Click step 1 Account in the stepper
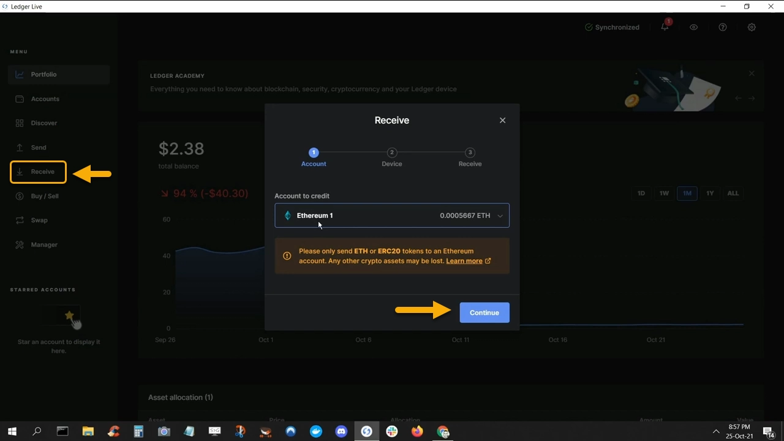Screen dimensions: 784x441 [314, 157]
